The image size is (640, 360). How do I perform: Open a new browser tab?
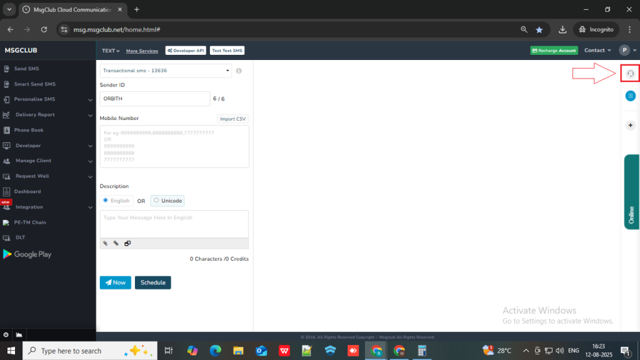(x=137, y=9)
